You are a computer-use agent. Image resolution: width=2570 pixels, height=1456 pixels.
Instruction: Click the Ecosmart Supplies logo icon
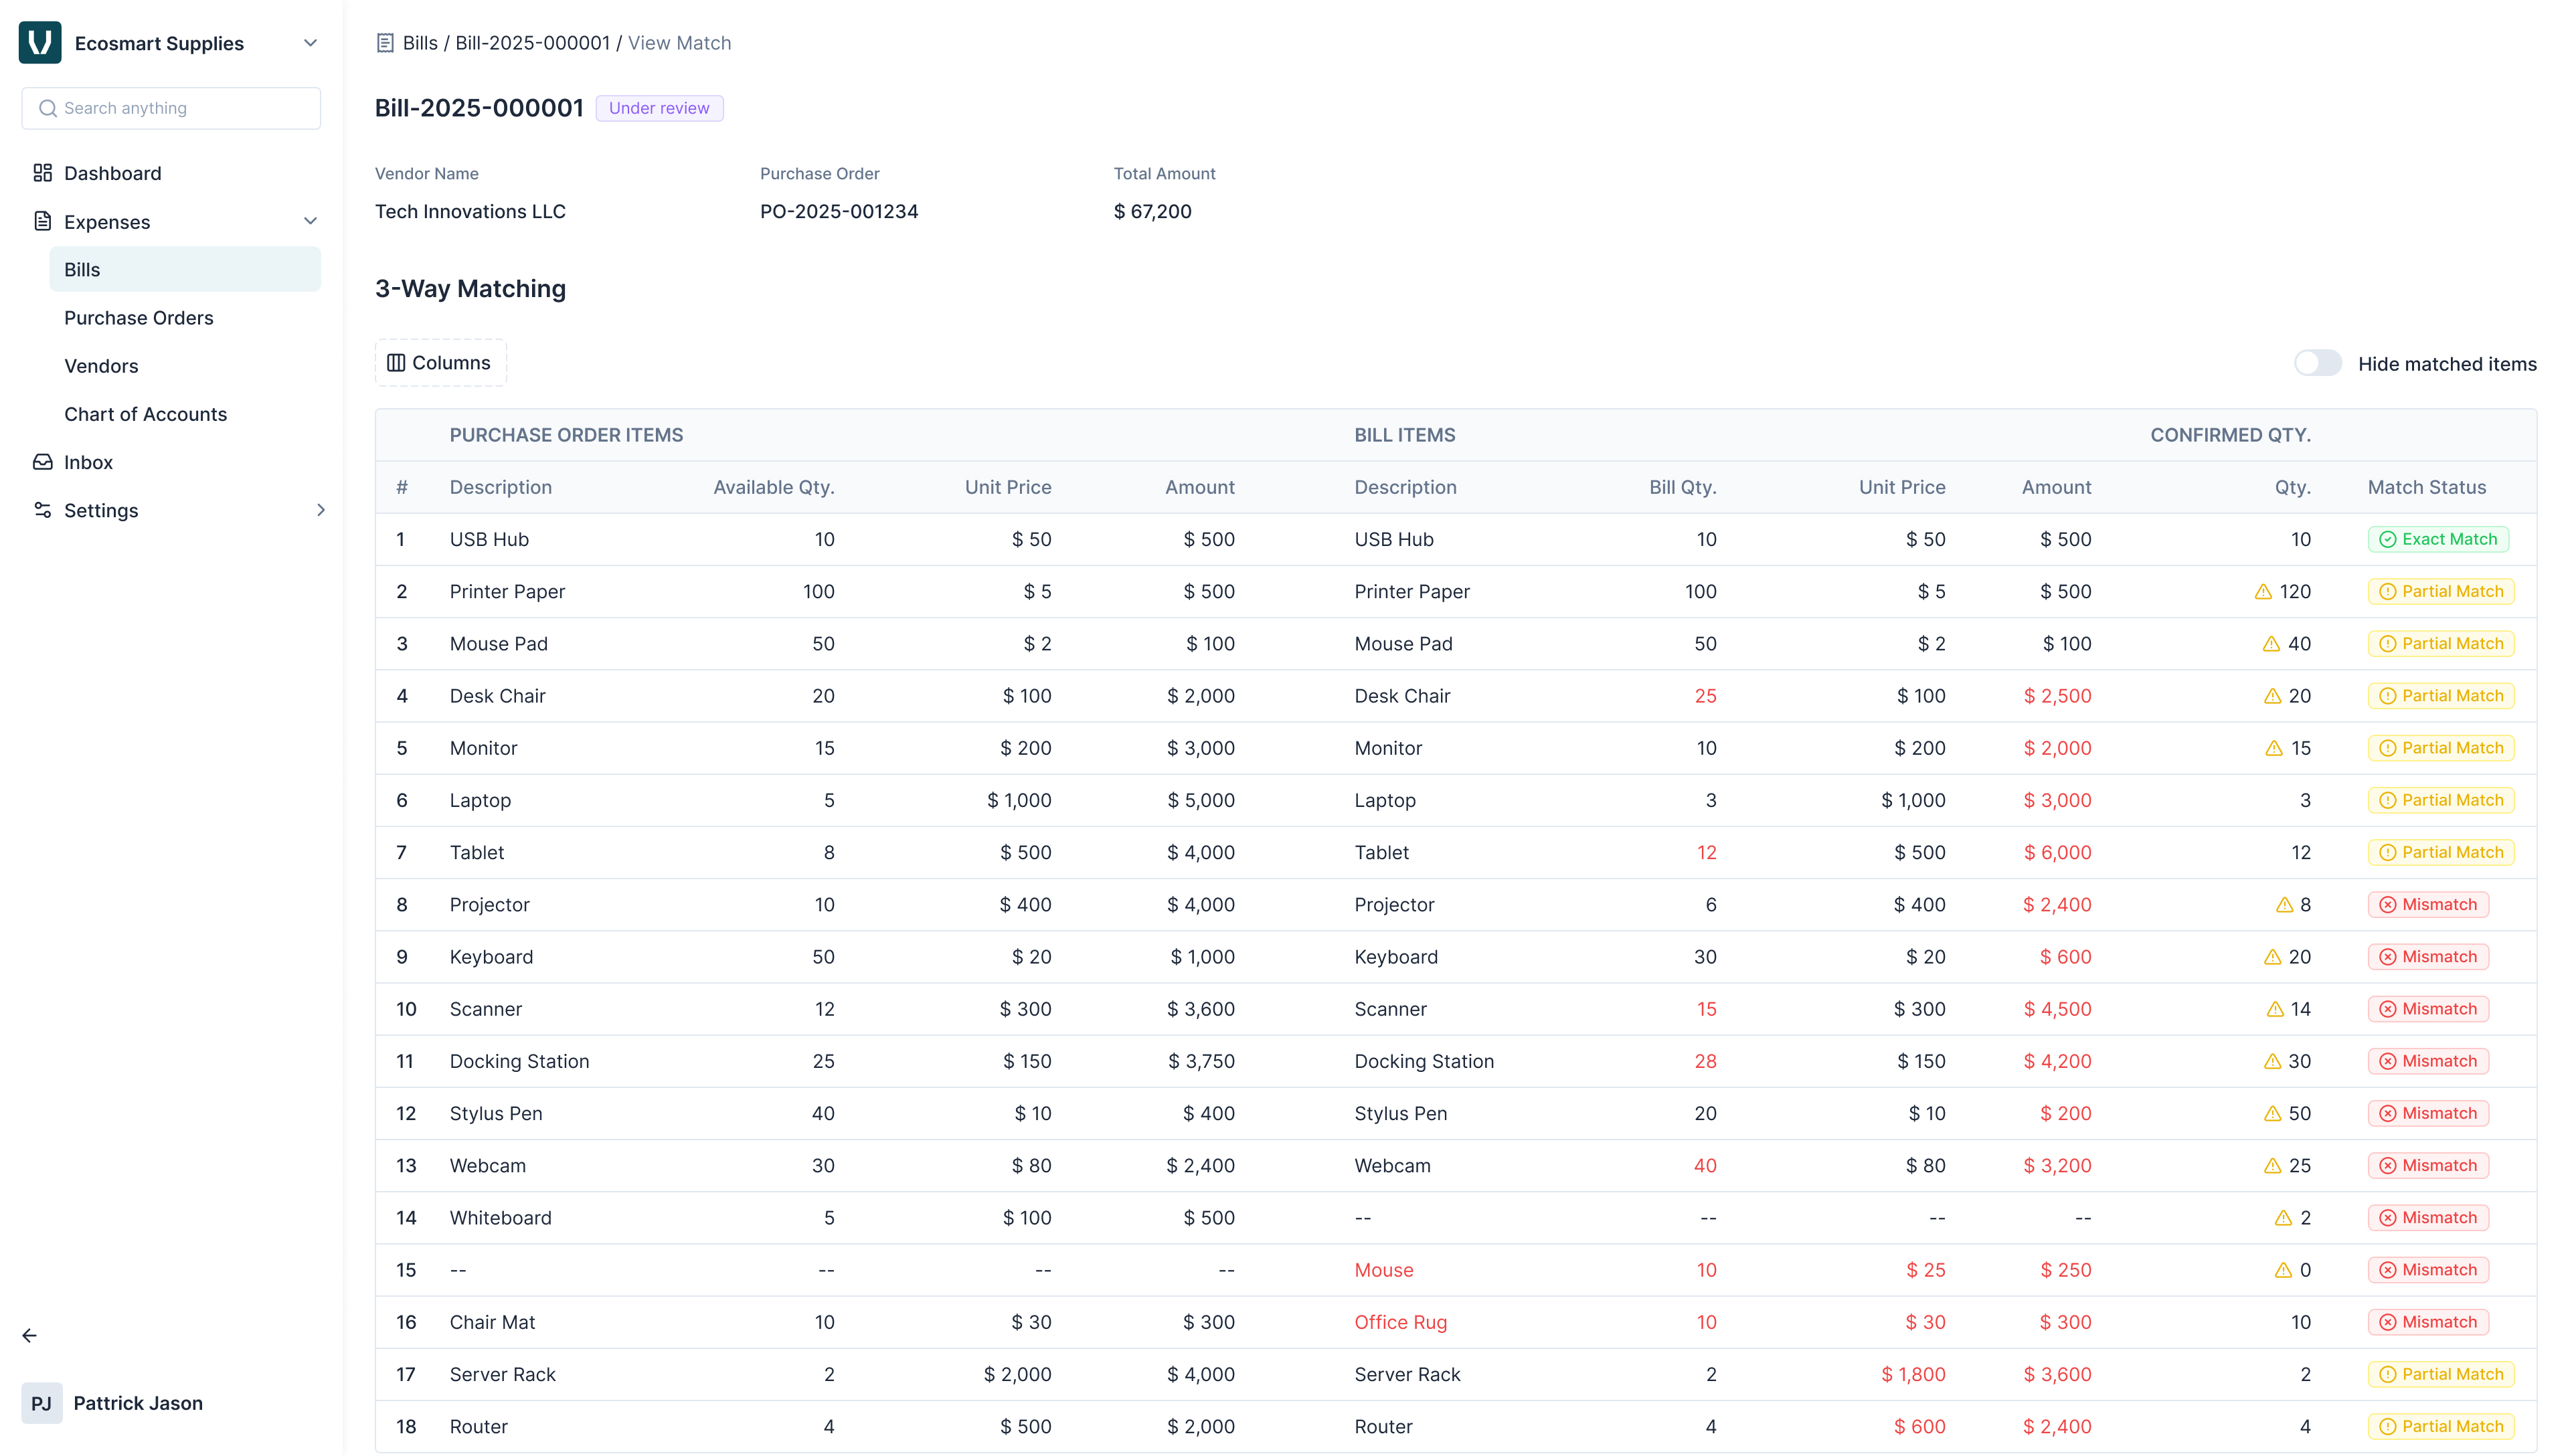pos(40,43)
